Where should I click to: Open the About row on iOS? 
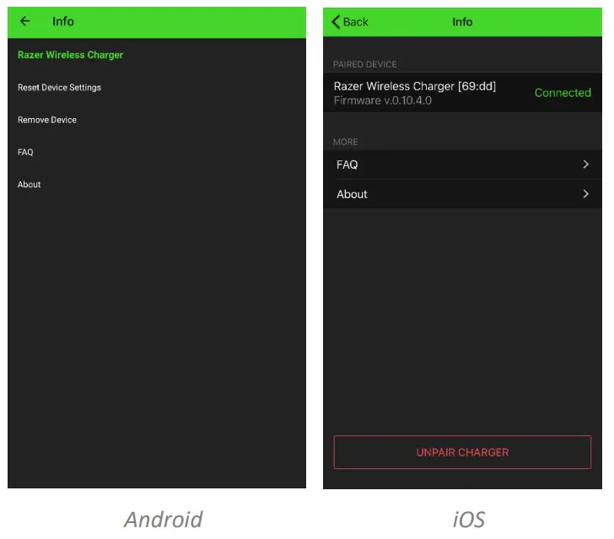click(x=462, y=194)
